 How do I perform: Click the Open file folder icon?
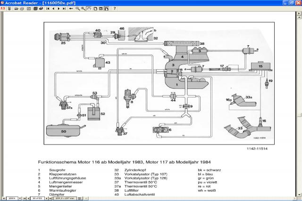click(x=16, y=8)
